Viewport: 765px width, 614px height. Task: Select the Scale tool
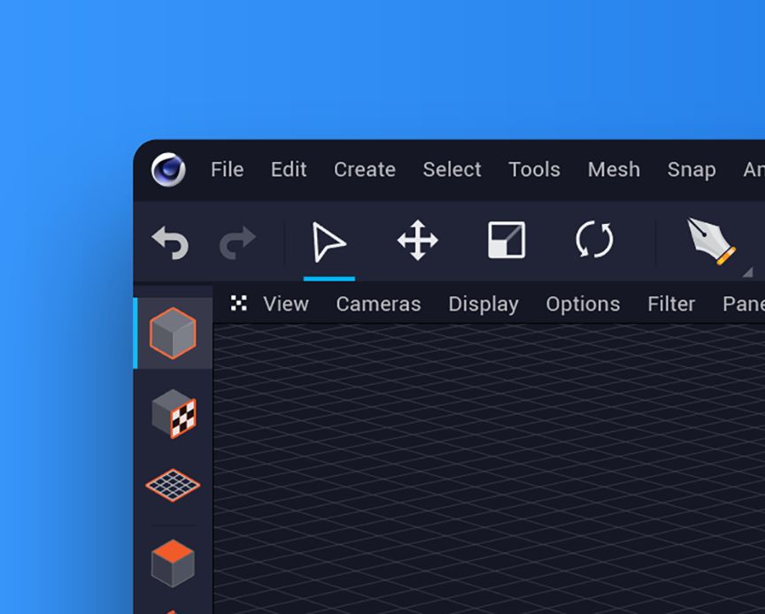click(507, 239)
